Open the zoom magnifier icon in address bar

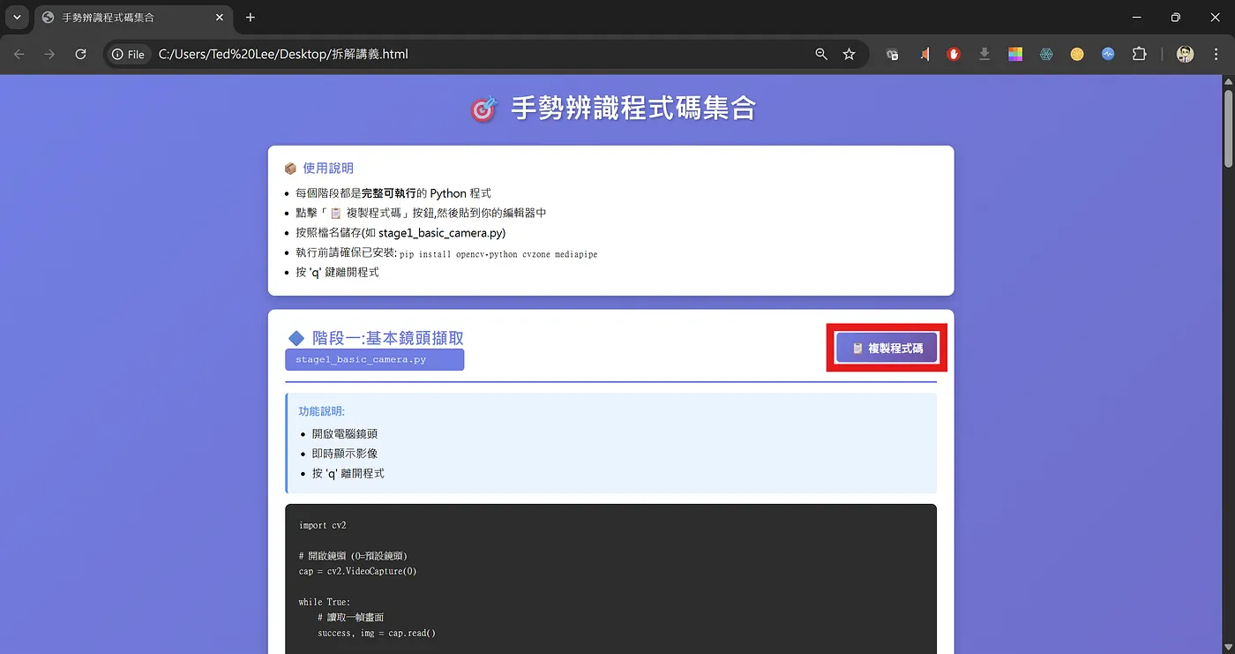click(821, 54)
